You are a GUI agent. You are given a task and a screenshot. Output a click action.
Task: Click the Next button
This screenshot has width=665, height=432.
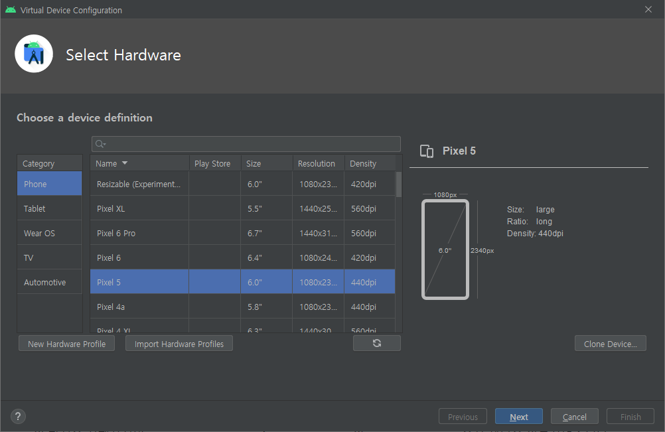[x=519, y=417]
